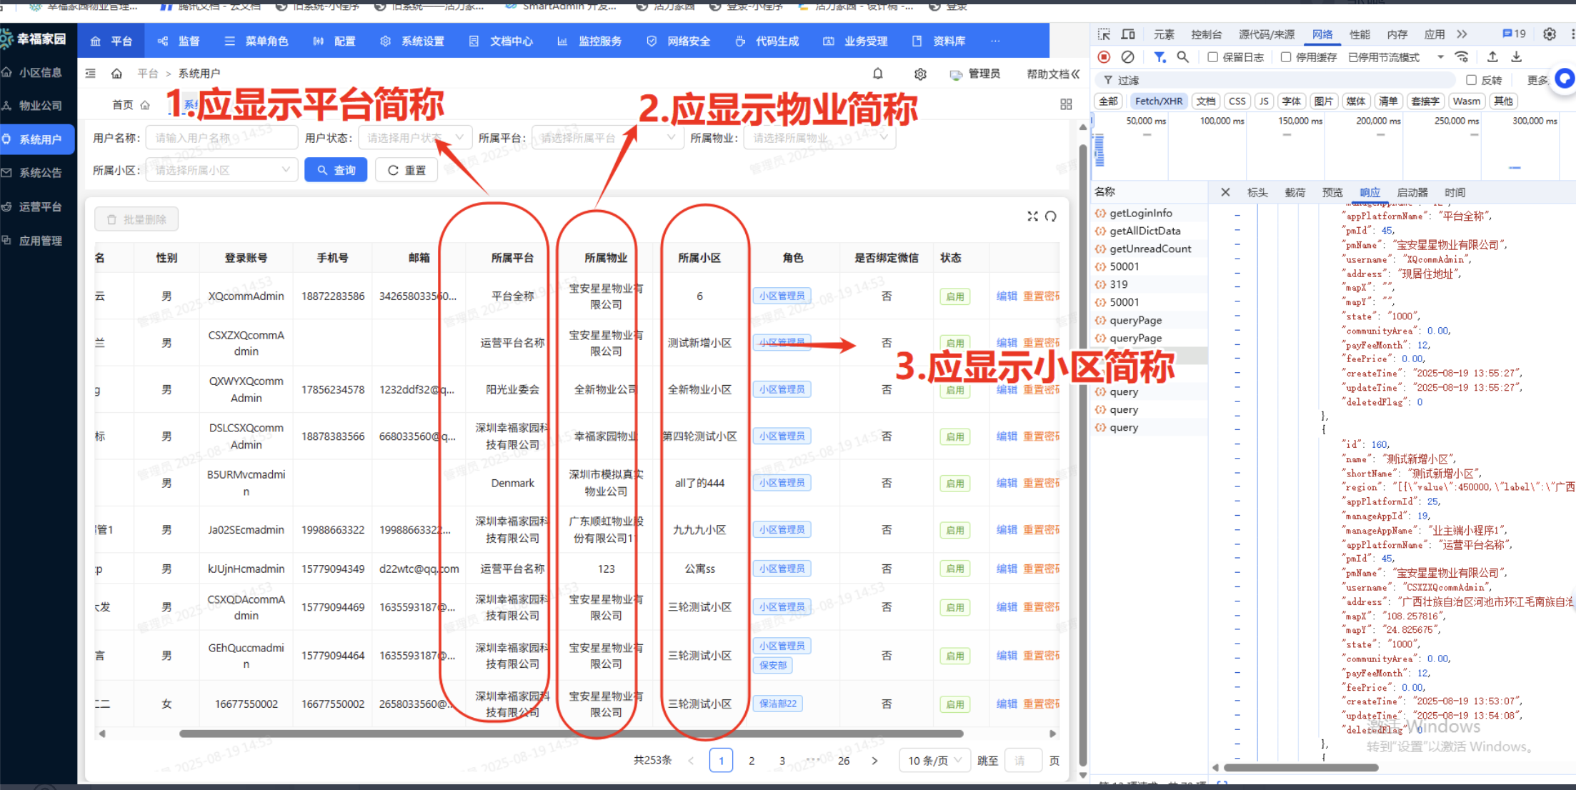Toggle the device toolbar in DevTools
Screen dimensions: 1576x790
coord(1127,34)
